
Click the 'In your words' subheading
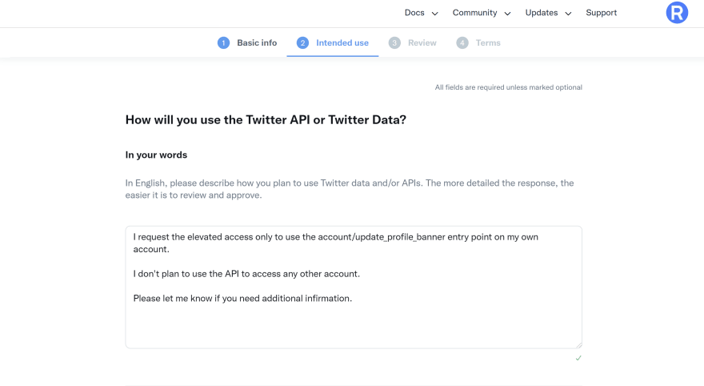tap(156, 155)
